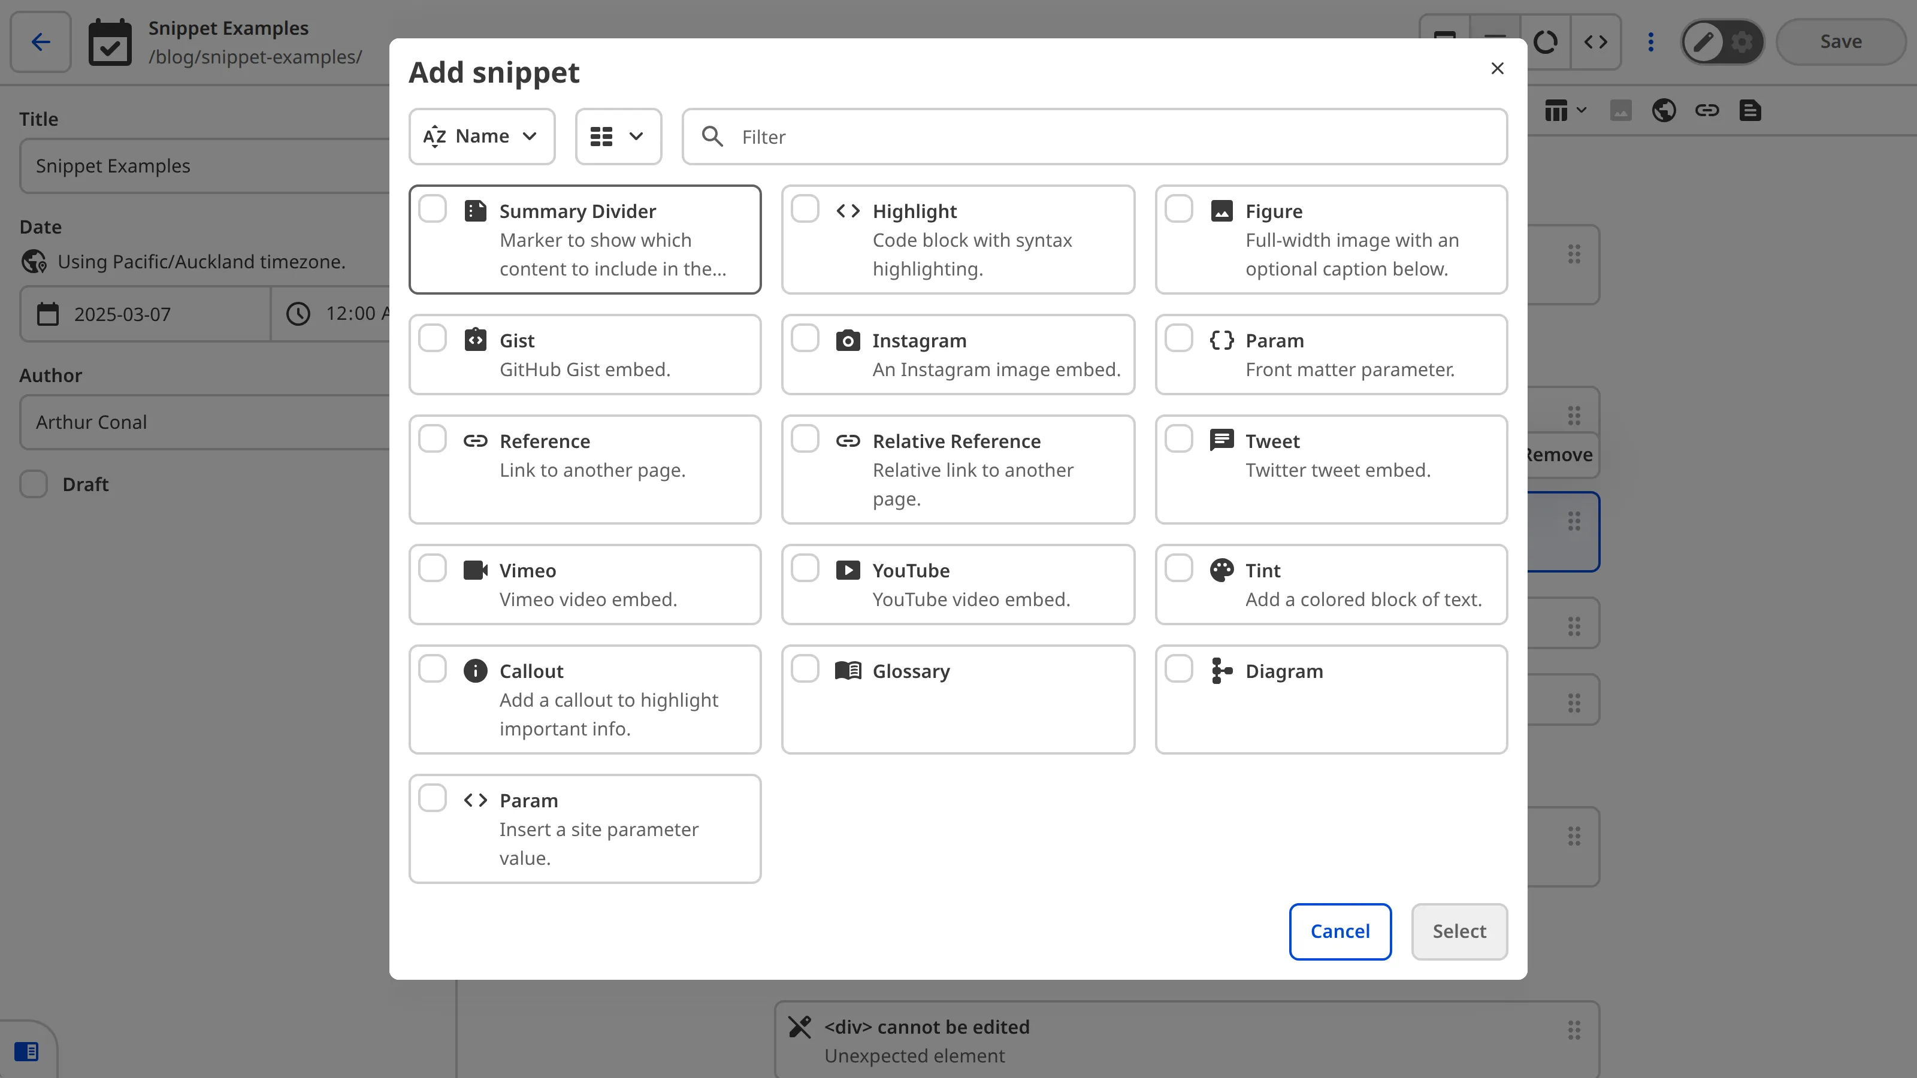Click the drag handle on div cannot be edited
This screenshot has width=1917, height=1078.
pos(1573,1029)
